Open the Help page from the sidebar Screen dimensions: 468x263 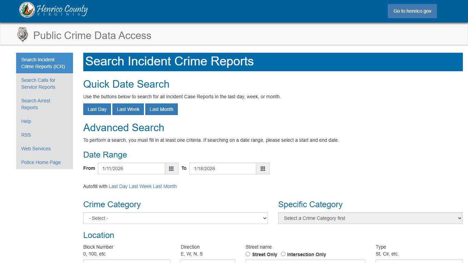[26, 121]
